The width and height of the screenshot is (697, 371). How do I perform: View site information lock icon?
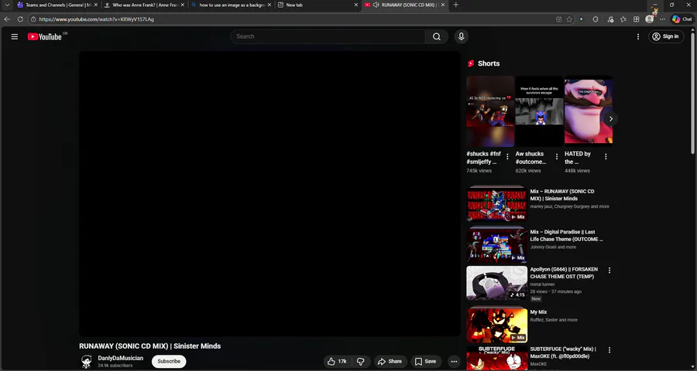(33, 19)
